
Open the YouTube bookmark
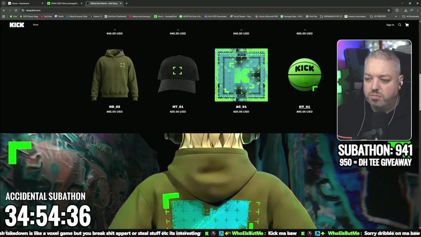click(x=46, y=16)
